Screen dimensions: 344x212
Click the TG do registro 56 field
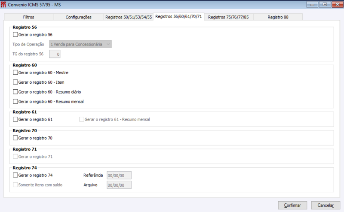[x=55, y=54]
